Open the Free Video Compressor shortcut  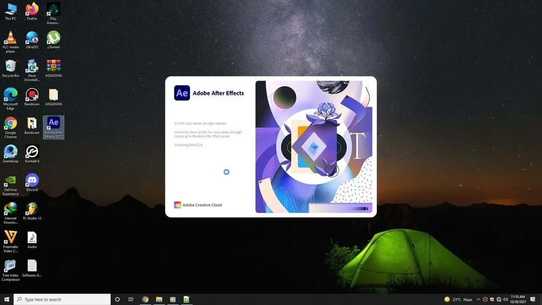(11, 270)
